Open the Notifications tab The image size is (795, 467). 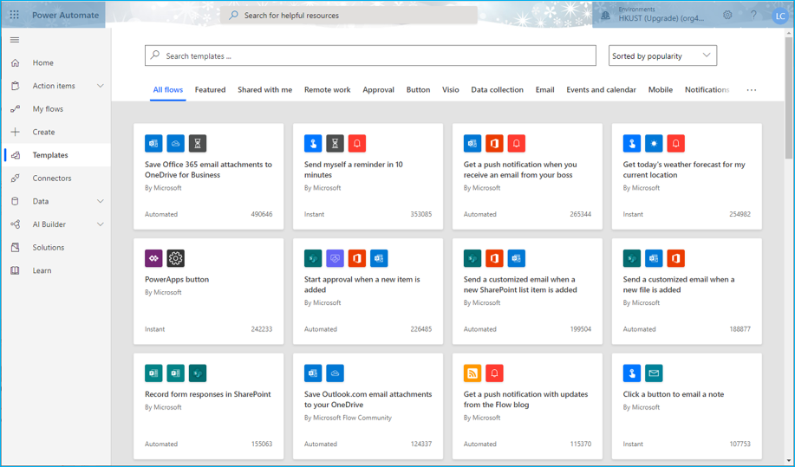[x=707, y=89]
